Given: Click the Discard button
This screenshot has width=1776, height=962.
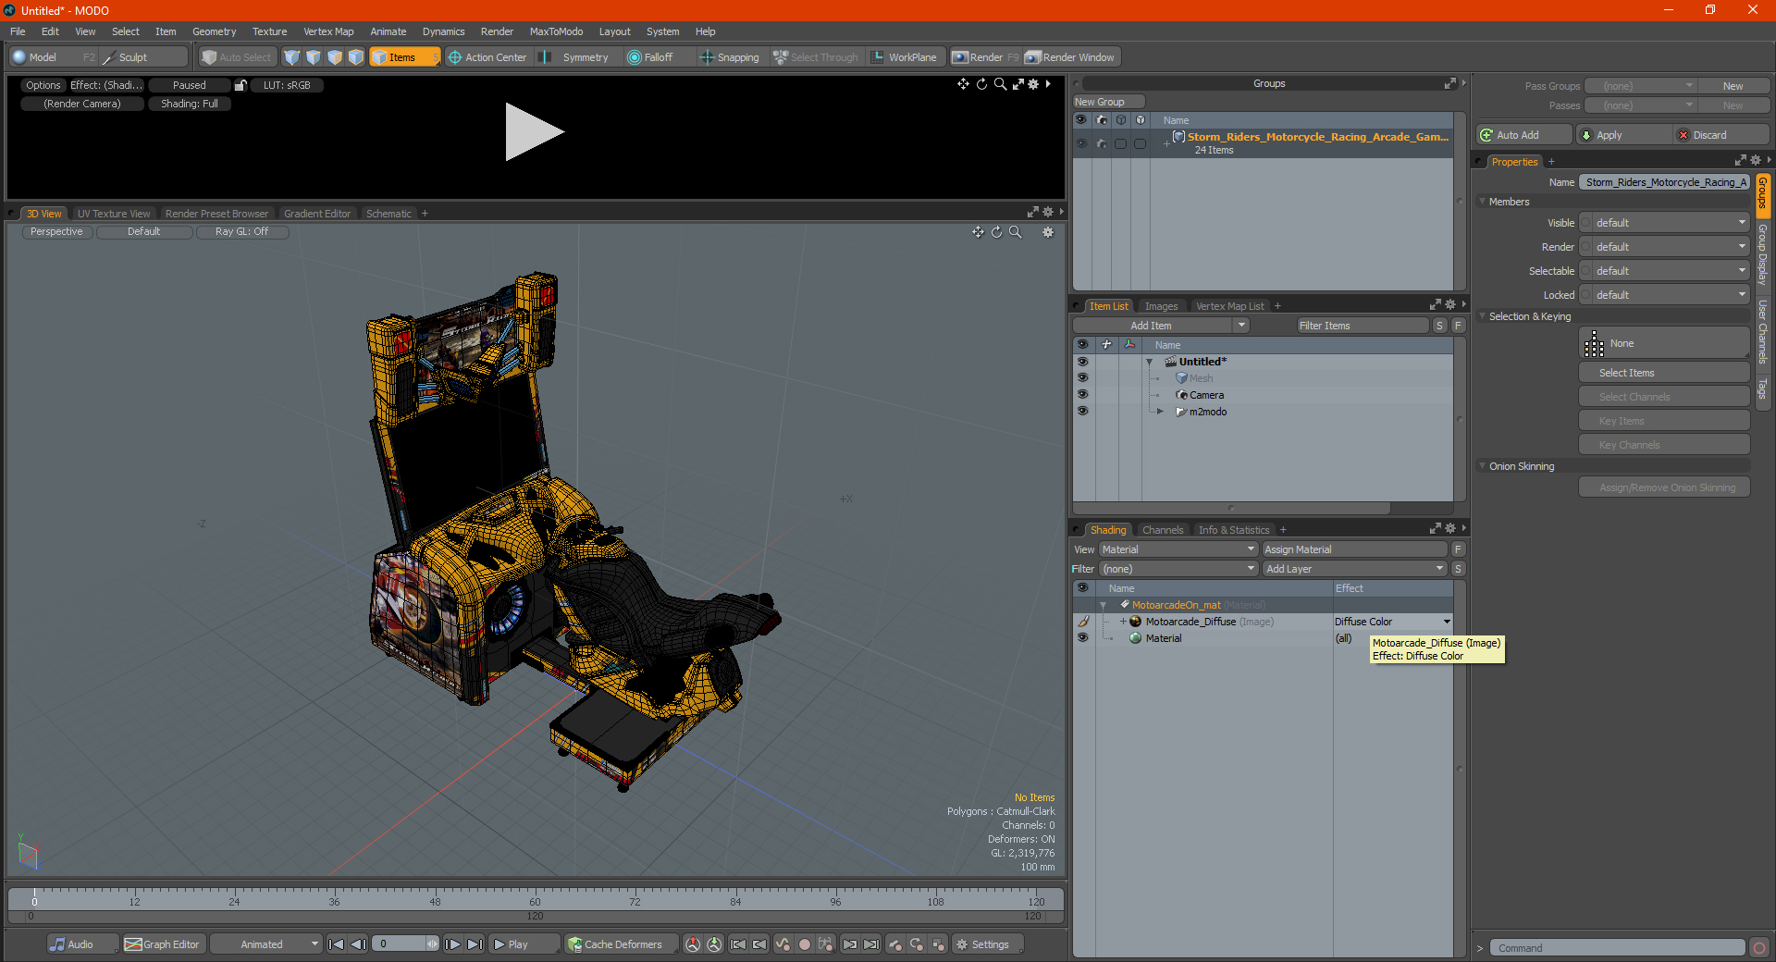Looking at the screenshot, I should pos(1720,135).
